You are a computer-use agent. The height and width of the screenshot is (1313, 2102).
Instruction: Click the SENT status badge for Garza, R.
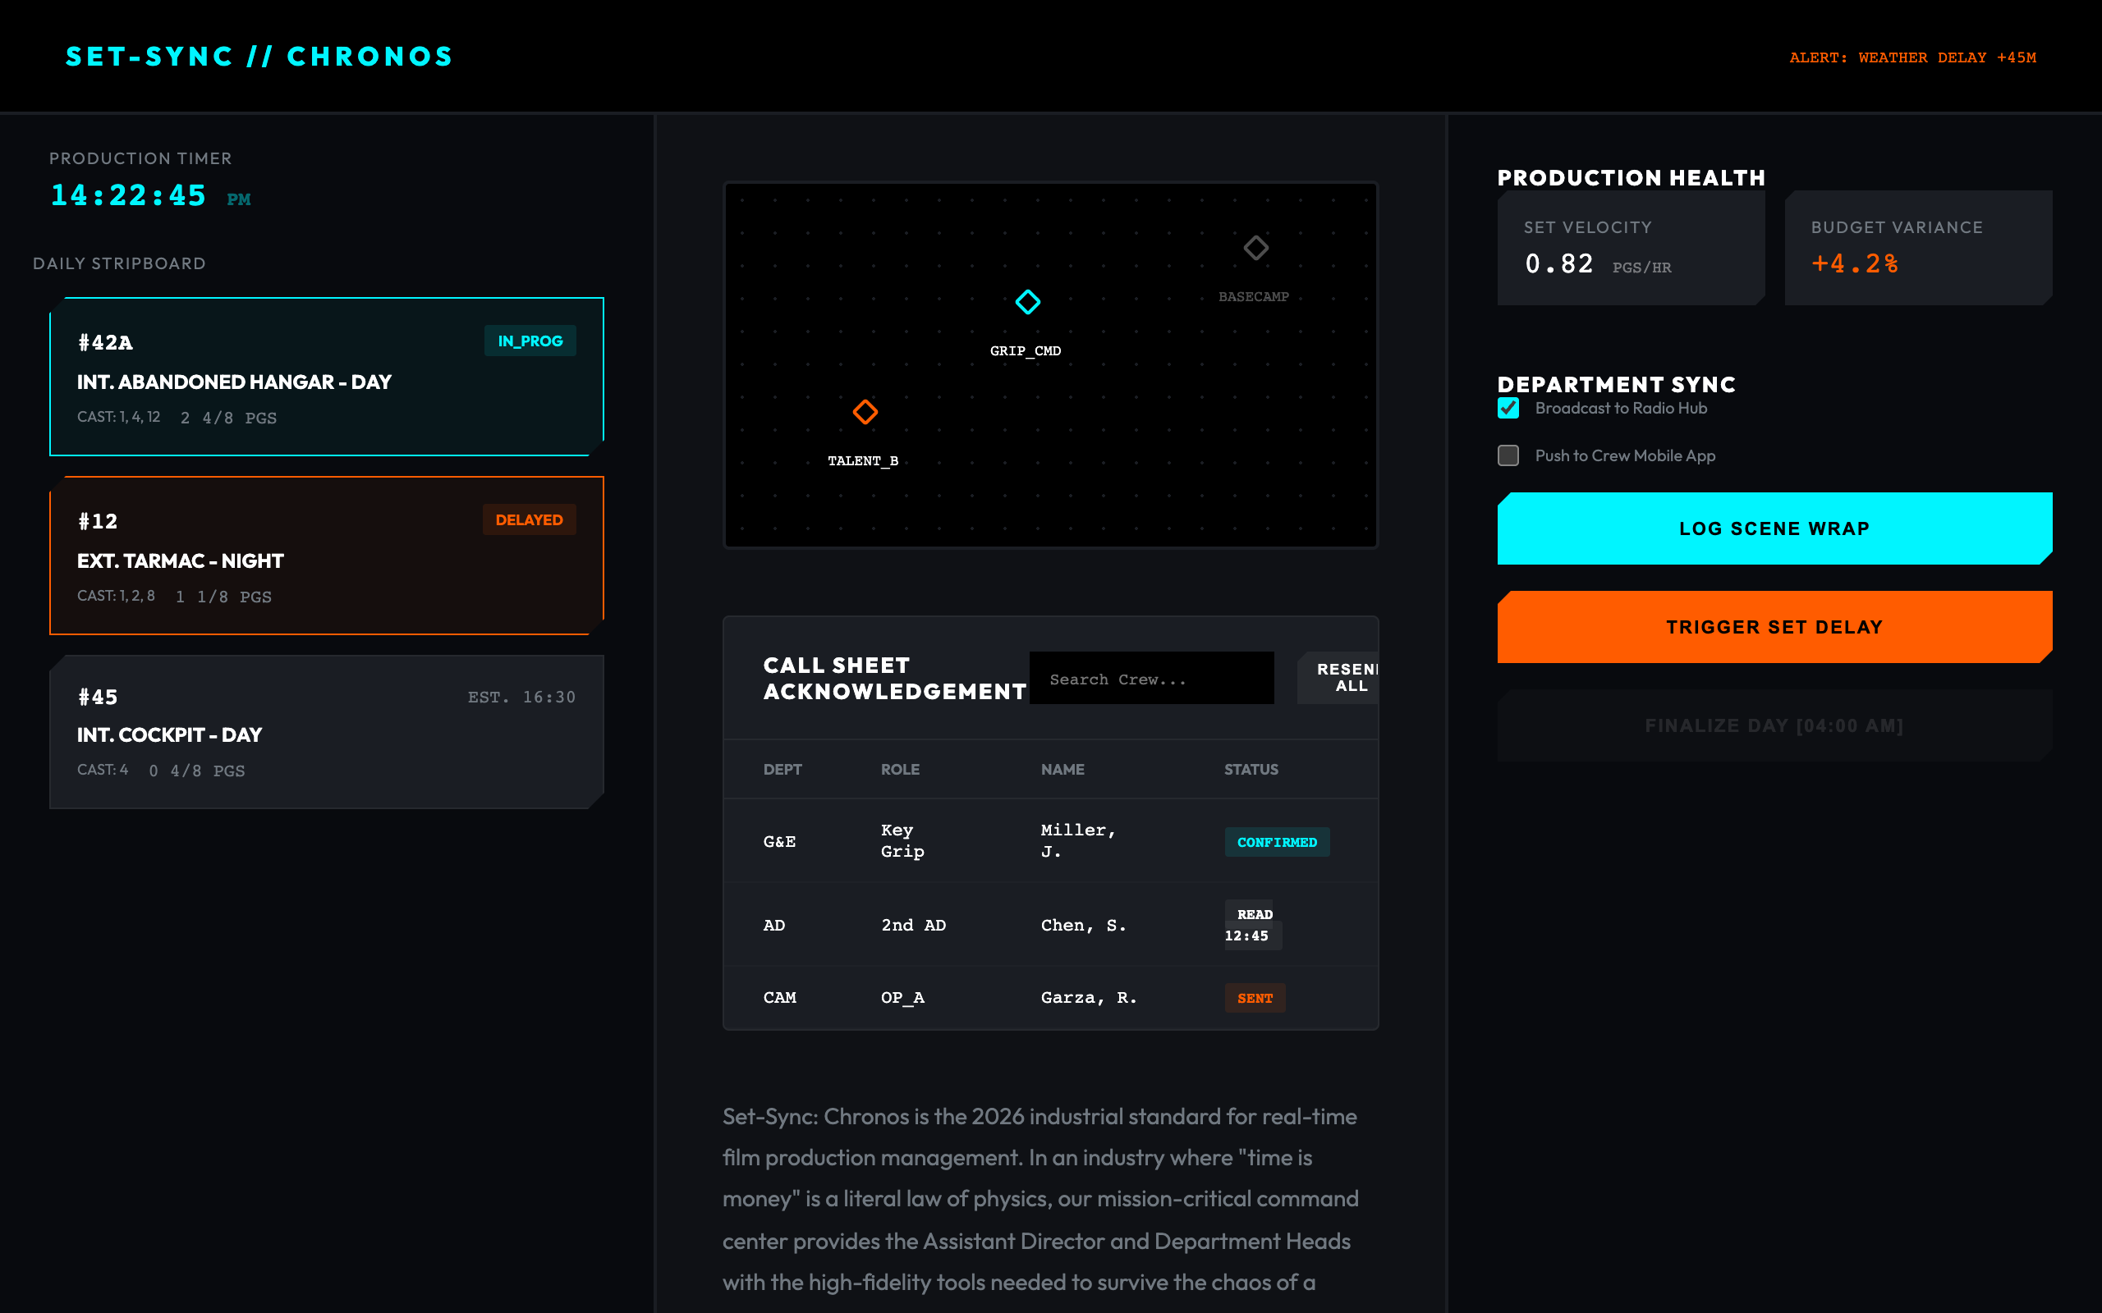[x=1255, y=999]
